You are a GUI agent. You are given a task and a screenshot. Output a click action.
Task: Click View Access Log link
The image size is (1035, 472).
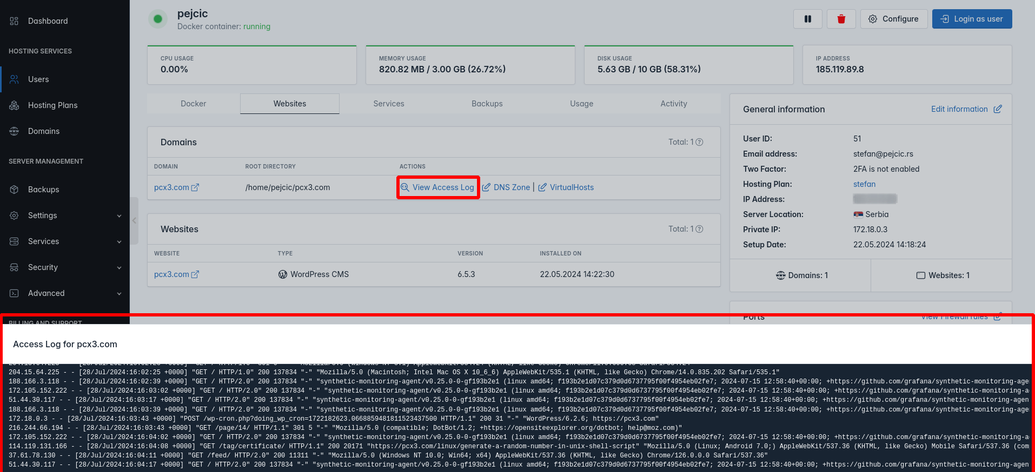click(437, 187)
